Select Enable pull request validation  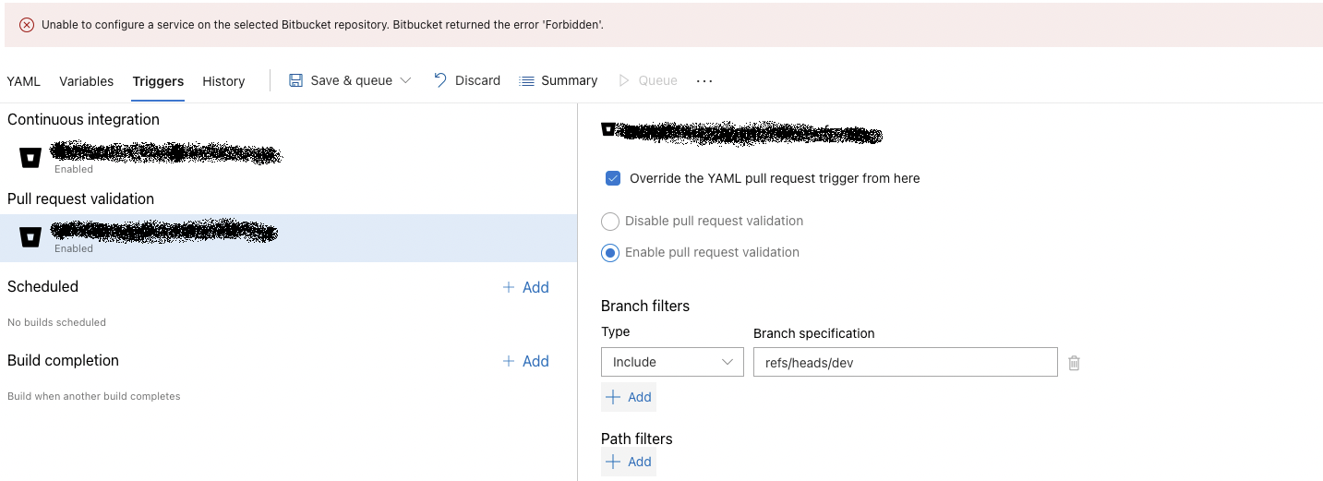click(x=610, y=253)
